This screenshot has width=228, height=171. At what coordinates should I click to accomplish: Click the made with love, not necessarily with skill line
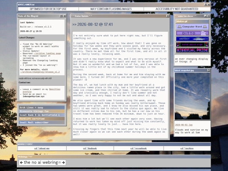[x=35, y=79]
